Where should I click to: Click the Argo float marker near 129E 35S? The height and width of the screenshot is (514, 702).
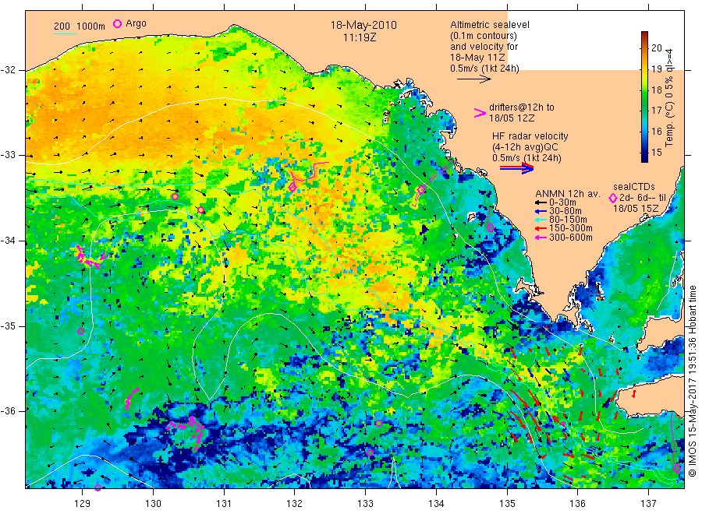click(80, 332)
